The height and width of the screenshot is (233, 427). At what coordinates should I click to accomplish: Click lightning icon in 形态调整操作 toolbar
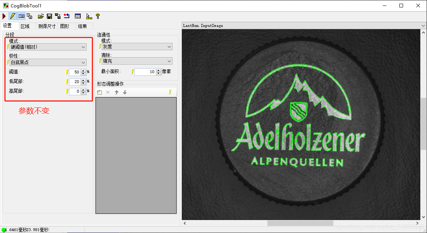tap(170, 92)
